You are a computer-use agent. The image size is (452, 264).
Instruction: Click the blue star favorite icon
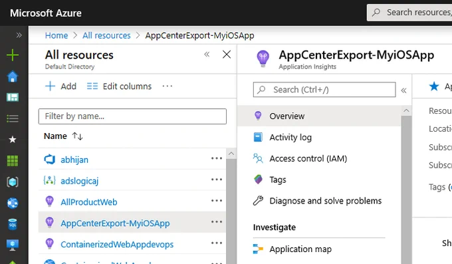click(x=434, y=86)
